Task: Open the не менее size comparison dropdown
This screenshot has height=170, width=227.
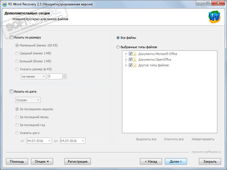Action: (x=33, y=76)
